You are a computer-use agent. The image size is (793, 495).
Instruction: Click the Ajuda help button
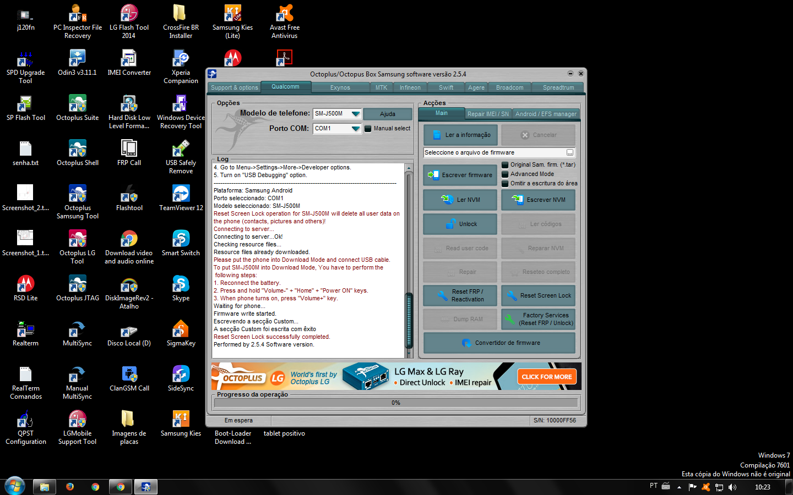coord(388,114)
